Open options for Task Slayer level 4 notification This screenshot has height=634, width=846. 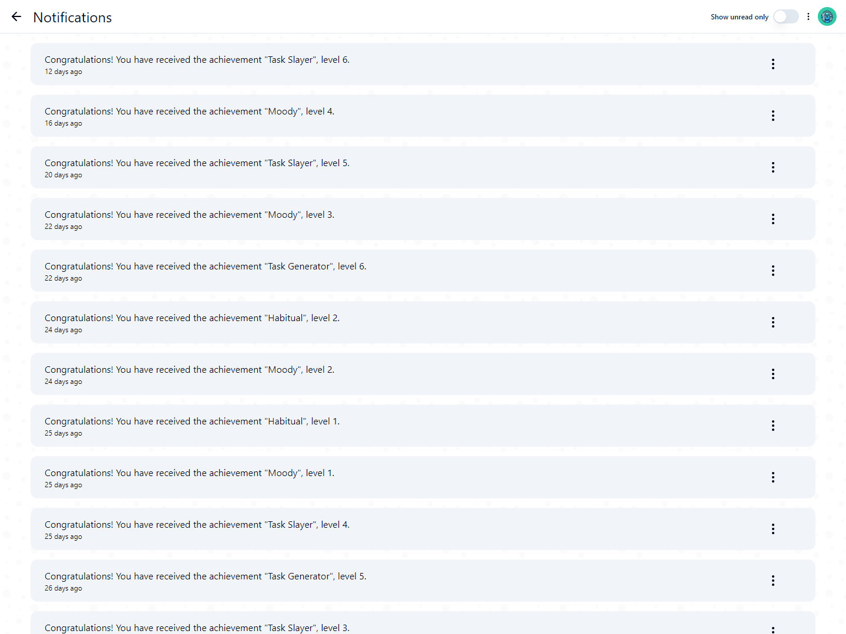(773, 529)
